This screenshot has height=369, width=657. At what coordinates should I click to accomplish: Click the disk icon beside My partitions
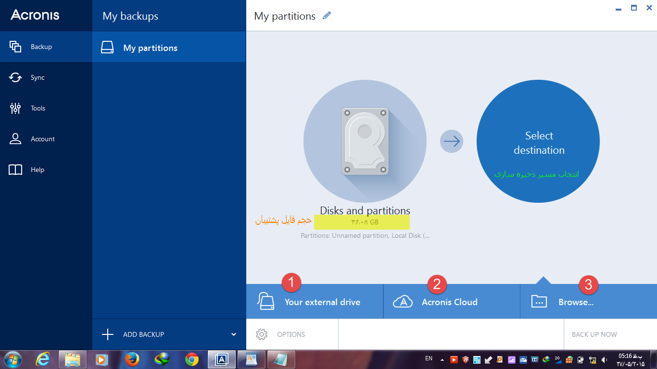tap(107, 47)
